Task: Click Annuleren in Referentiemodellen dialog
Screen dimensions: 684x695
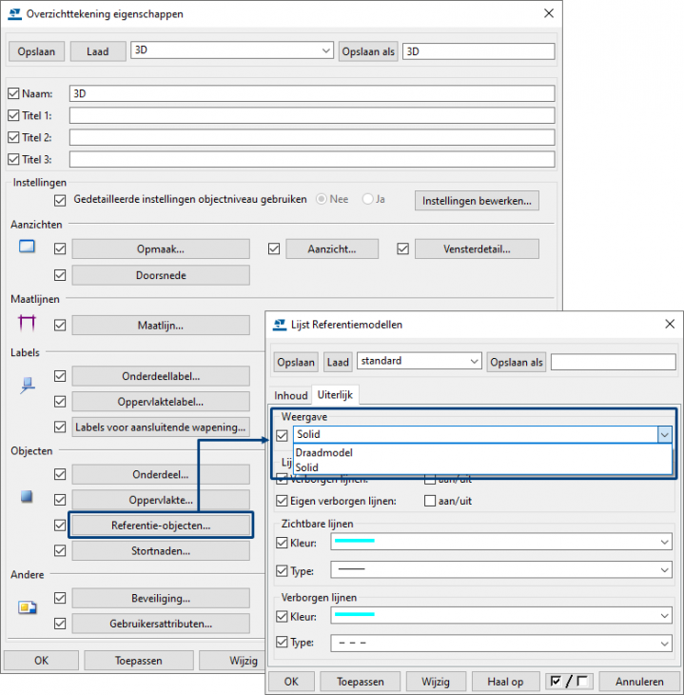Action: coord(639,682)
